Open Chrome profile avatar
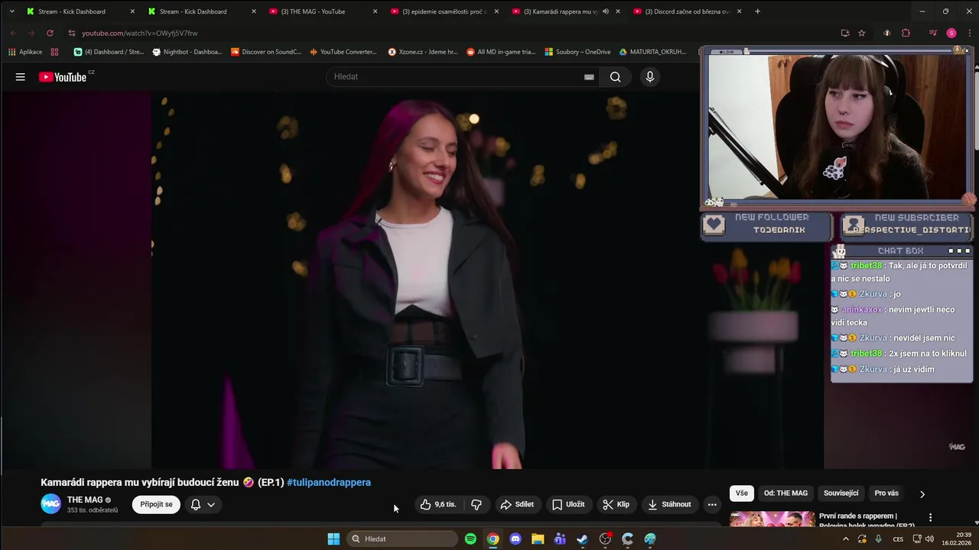 pos(951,33)
